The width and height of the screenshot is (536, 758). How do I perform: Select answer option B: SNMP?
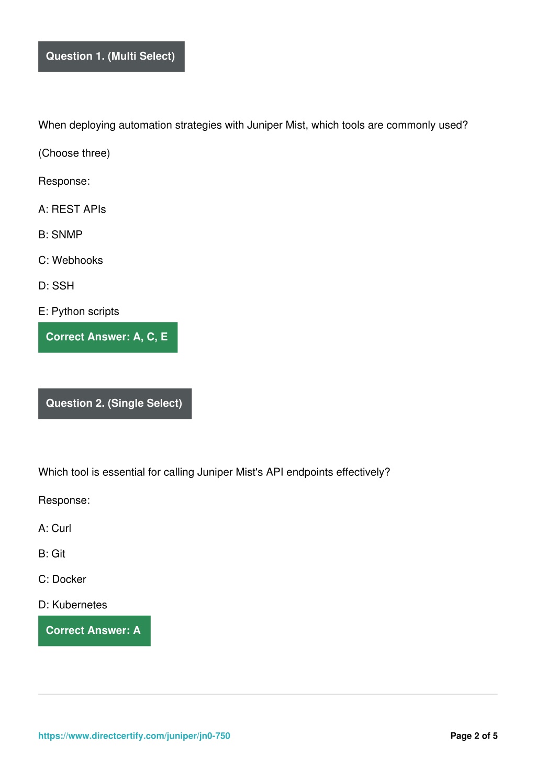click(60, 235)
